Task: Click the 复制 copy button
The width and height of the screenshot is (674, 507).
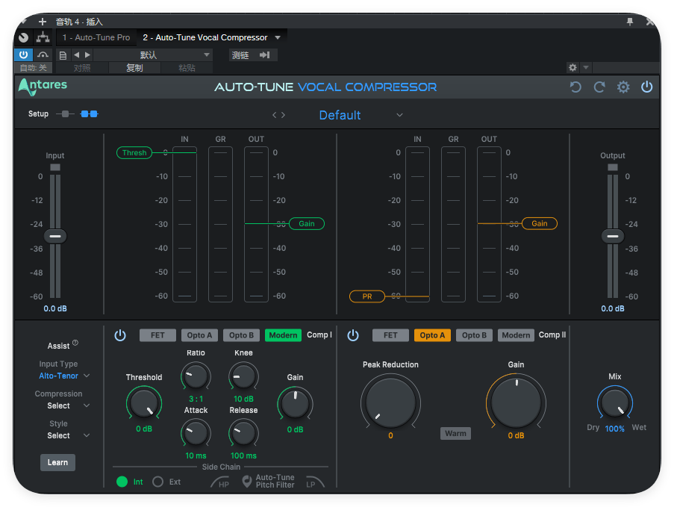Action: pyautogui.click(x=134, y=68)
